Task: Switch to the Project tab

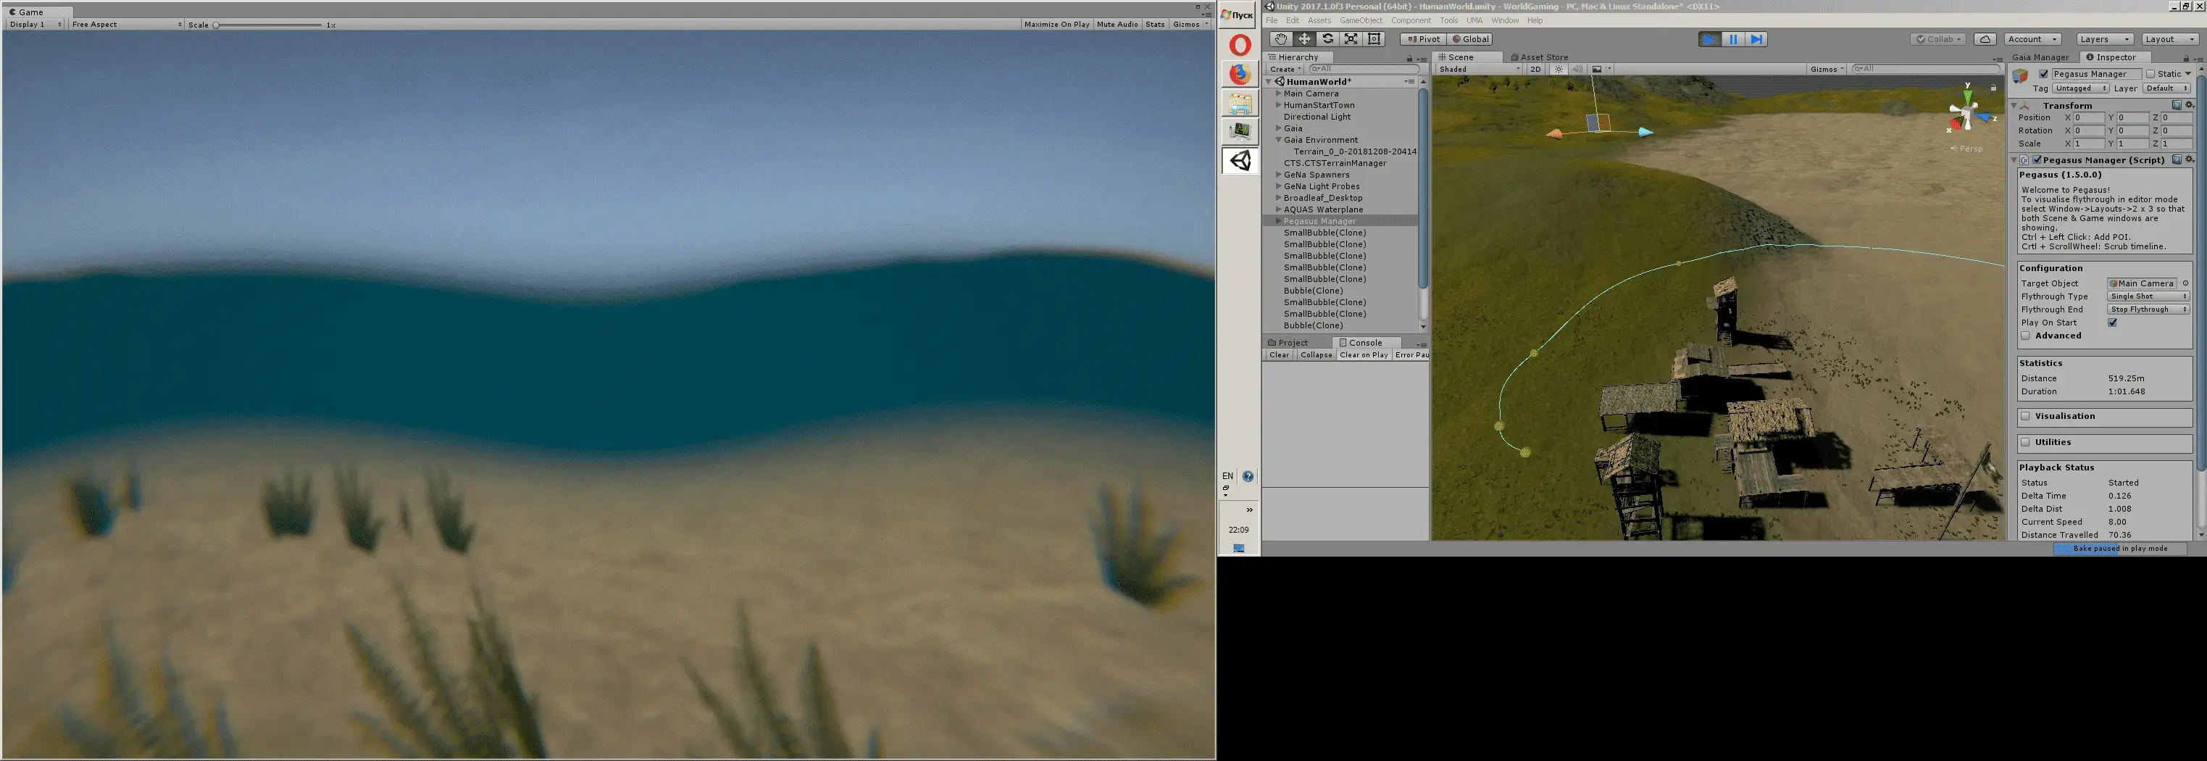Action: [x=1287, y=343]
